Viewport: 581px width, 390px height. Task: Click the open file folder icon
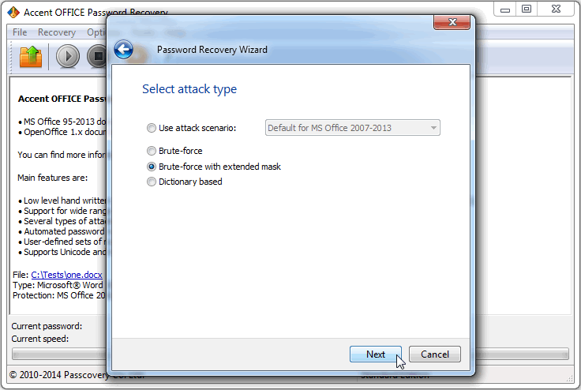click(30, 56)
